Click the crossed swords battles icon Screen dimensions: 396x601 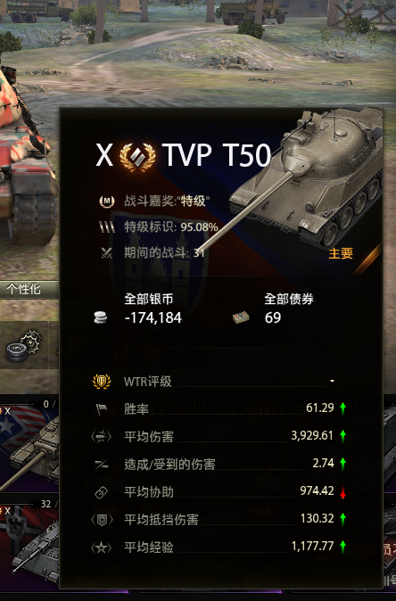click(106, 253)
